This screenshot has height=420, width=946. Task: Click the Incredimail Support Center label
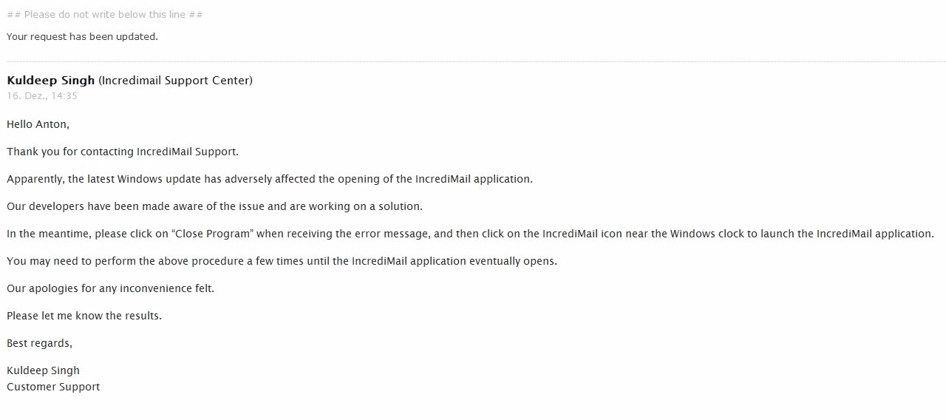click(x=175, y=80)
